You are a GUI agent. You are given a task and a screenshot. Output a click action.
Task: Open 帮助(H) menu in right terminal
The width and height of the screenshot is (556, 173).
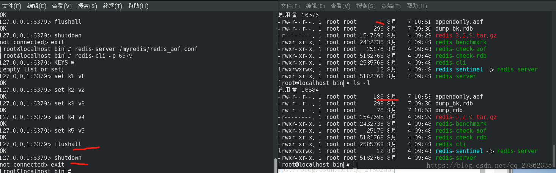pos(417,6)
